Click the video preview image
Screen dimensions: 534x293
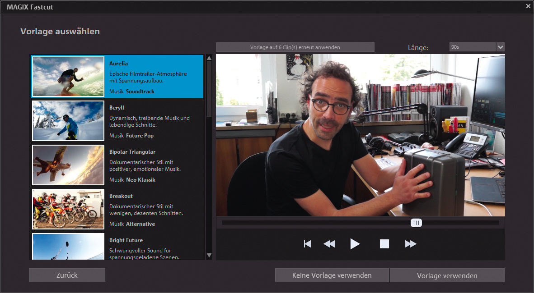tap(361, 135)
